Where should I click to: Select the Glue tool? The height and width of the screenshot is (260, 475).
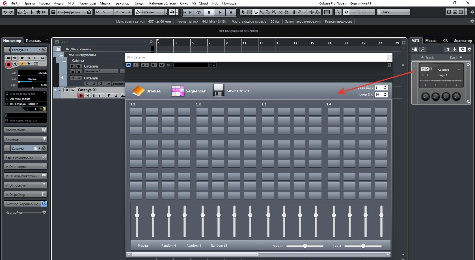262,12
